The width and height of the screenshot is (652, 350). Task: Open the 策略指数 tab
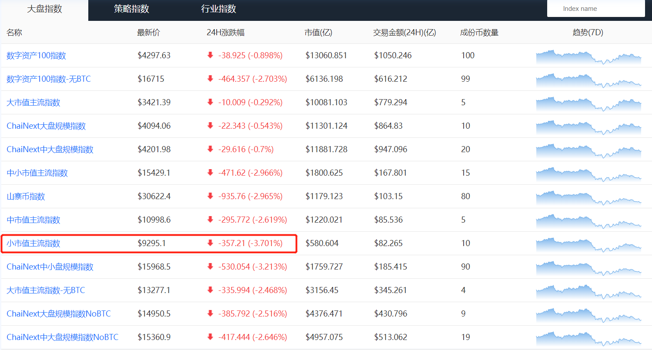pyautogui.click(x=131, y=9)
